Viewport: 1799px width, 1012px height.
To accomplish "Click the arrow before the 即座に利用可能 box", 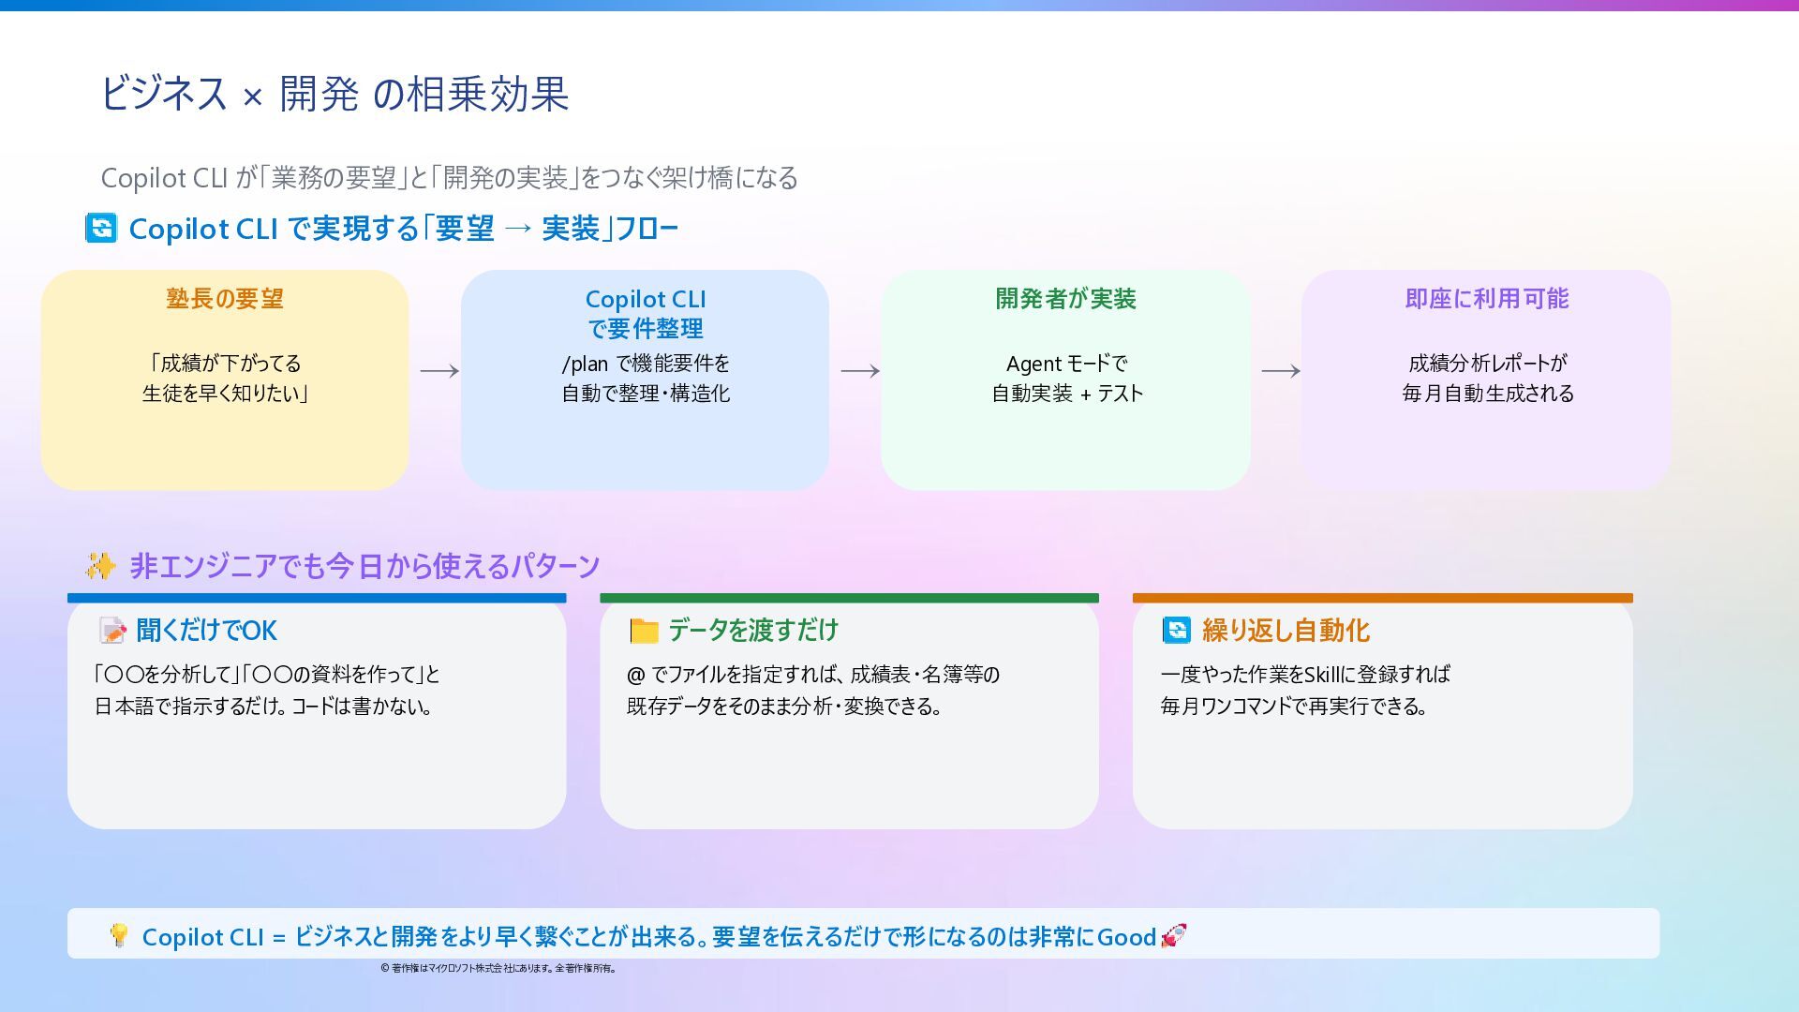I will pos(1281,371).
